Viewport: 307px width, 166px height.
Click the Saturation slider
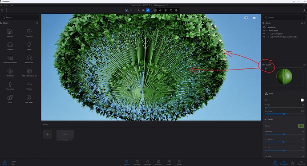284,134
